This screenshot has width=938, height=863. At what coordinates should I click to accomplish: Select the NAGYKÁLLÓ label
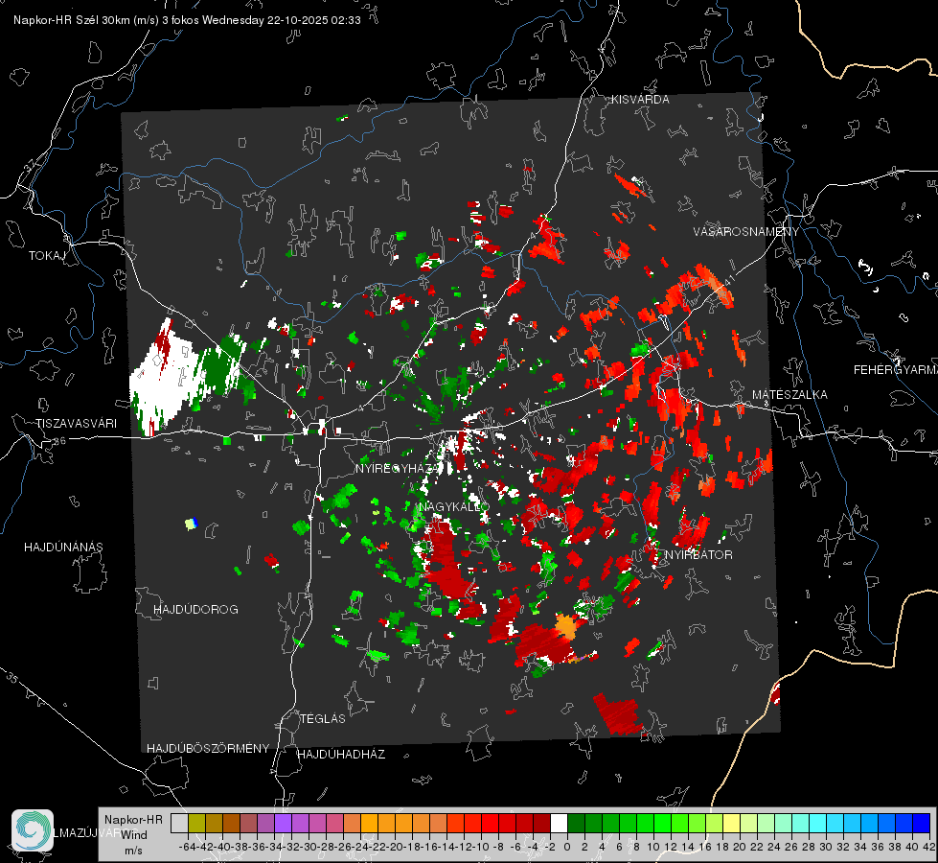tap(454, 506)
